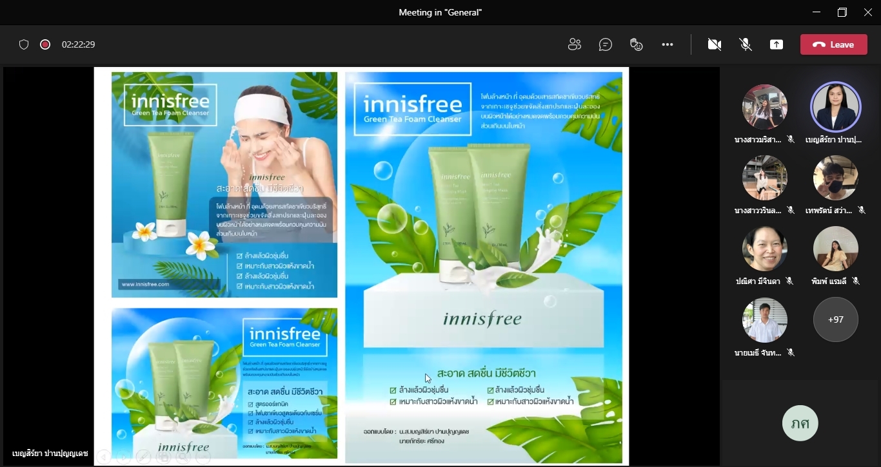Image resolution: width=881 pixels, height=467 pixels.
Task: Show the participants panel
Action: click(x=574, y=44)
